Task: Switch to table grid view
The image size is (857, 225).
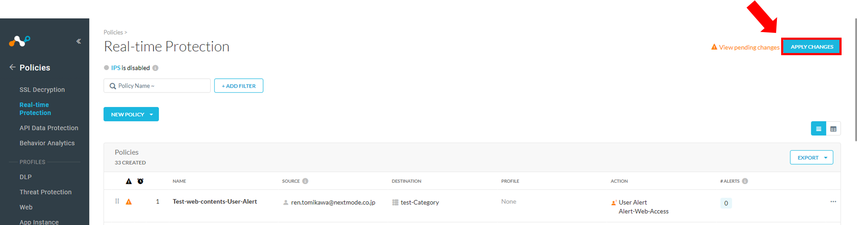Action: pyautogui.click(x=833, y=129)
